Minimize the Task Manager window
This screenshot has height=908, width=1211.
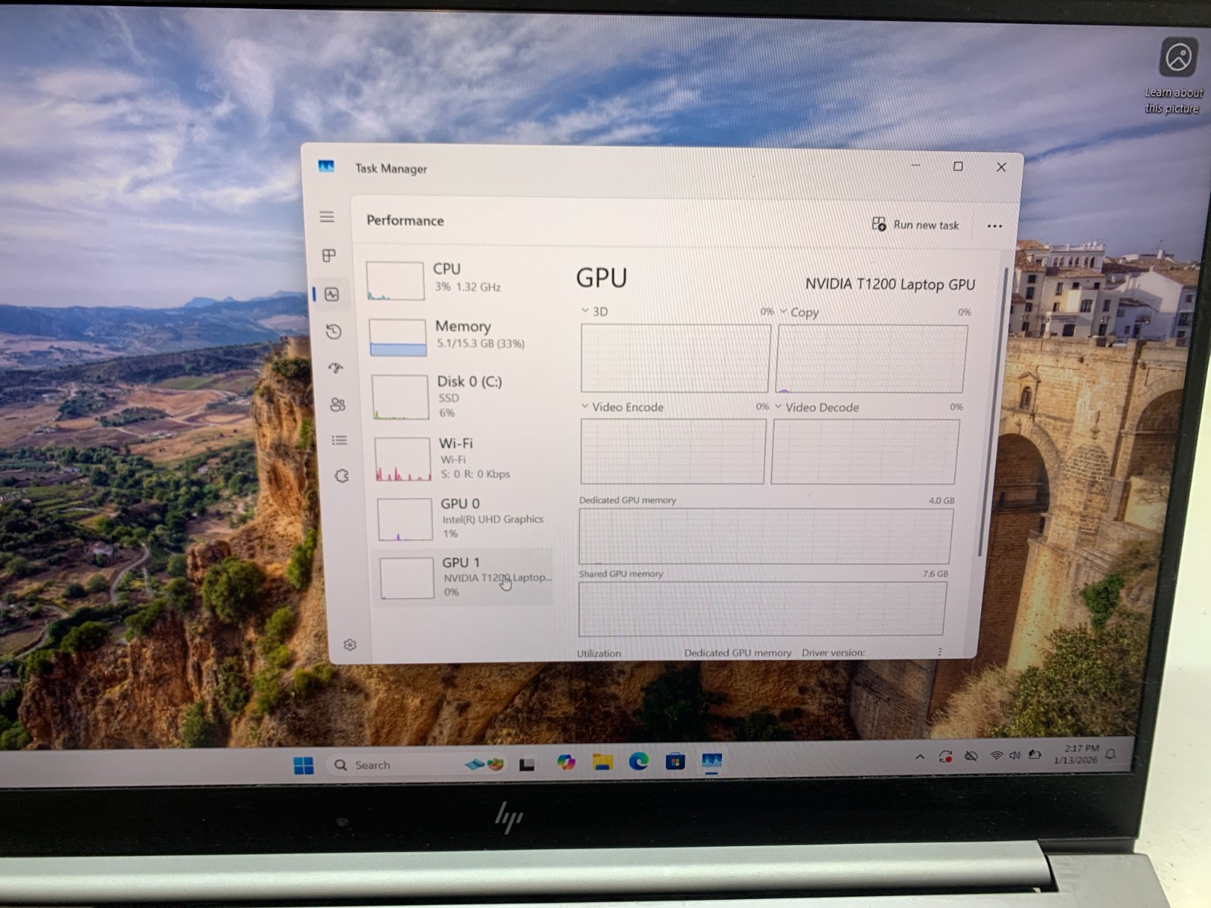pyautogui.click(x=915, y=165)
